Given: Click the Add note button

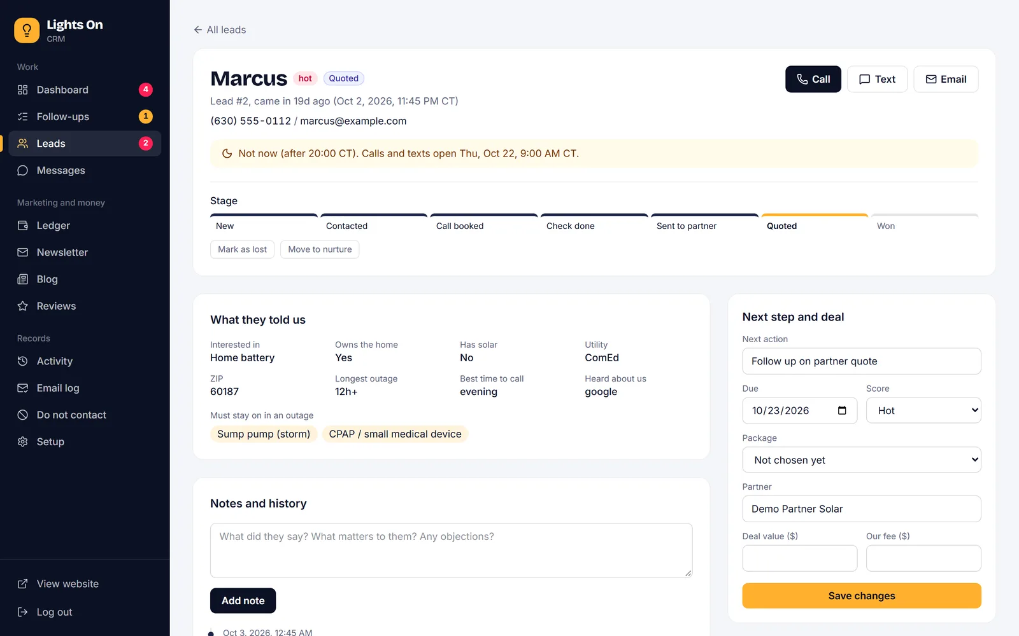Looking at the screenshot, I should pyautogui.click(x=243, y=601).
